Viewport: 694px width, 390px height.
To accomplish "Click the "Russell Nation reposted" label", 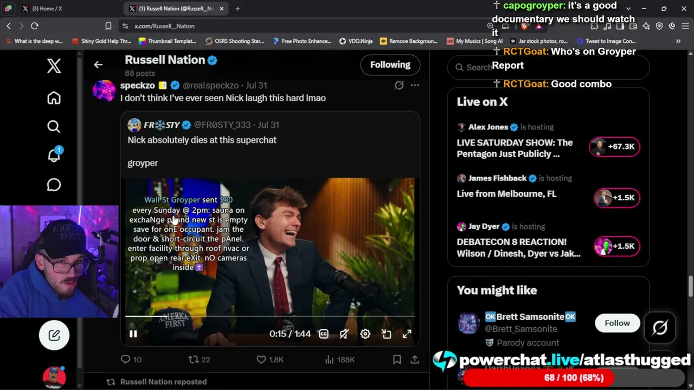I will click(163, 382).
